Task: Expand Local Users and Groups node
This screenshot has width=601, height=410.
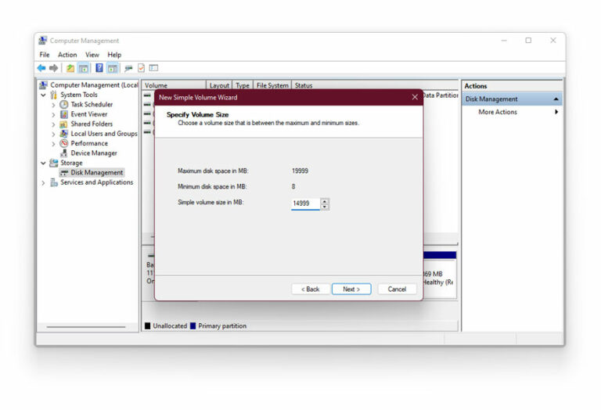Action: tap(53, 134)
